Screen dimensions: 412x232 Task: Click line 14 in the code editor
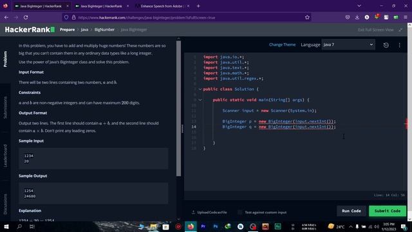(x=279, y=127)
